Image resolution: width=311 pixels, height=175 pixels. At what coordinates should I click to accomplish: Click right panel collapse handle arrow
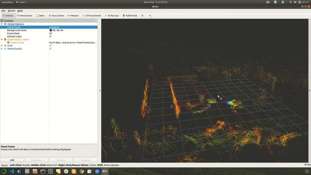pos(310,91)
